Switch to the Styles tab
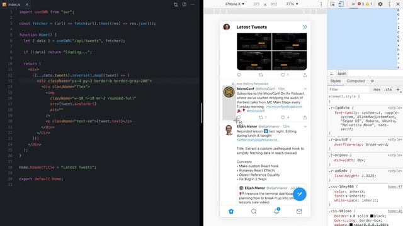 coord(335,81)
